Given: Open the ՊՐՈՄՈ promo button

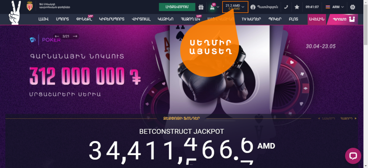Looking at the screenshot, I should (342, 19).
